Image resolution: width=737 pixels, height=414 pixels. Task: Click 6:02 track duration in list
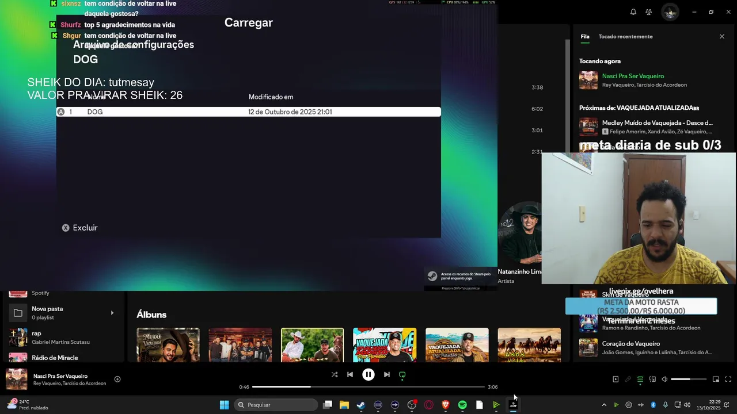(537, 109)
